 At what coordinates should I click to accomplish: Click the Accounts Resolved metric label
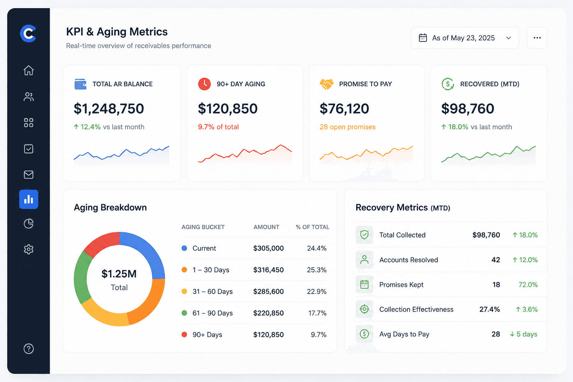pyautogui.click(x=408, y=260)
